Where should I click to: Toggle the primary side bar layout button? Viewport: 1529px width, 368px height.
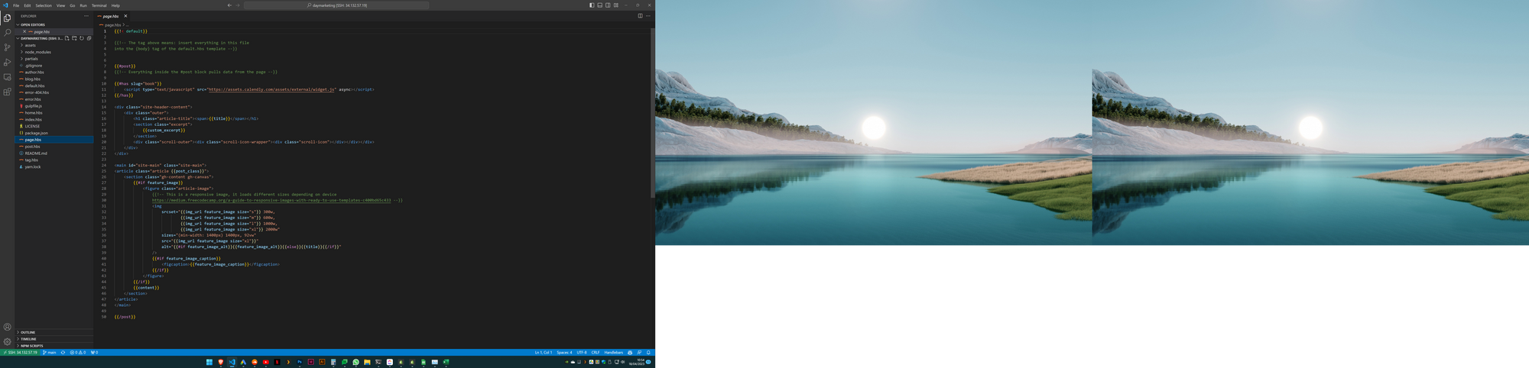tap(592, 5)
